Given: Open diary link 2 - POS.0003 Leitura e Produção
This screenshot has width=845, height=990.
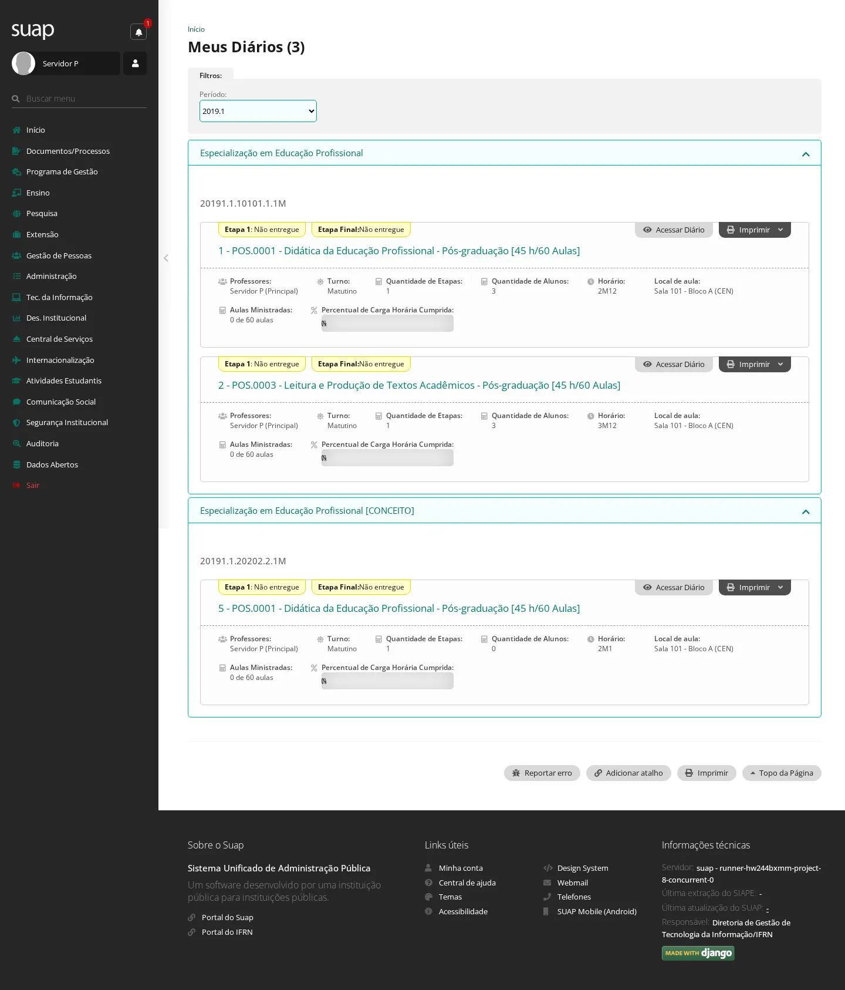Looking at the screenshot, I should pyautogui.click(x=419, y=385).
